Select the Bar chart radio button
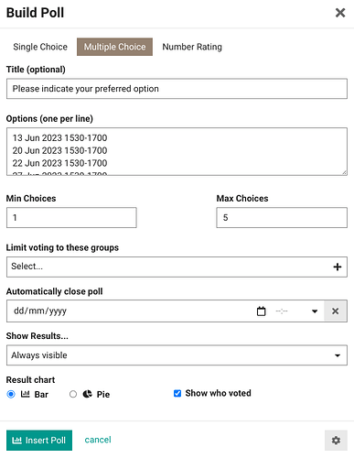This screenshot has width=354, height=458. click(x=11, y=394)
